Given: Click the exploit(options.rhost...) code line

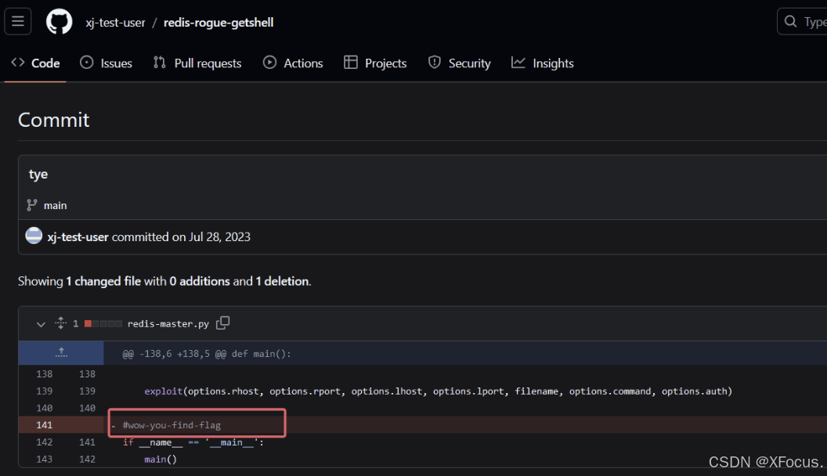Looking at the screenshot, I should tap(439, 391).
